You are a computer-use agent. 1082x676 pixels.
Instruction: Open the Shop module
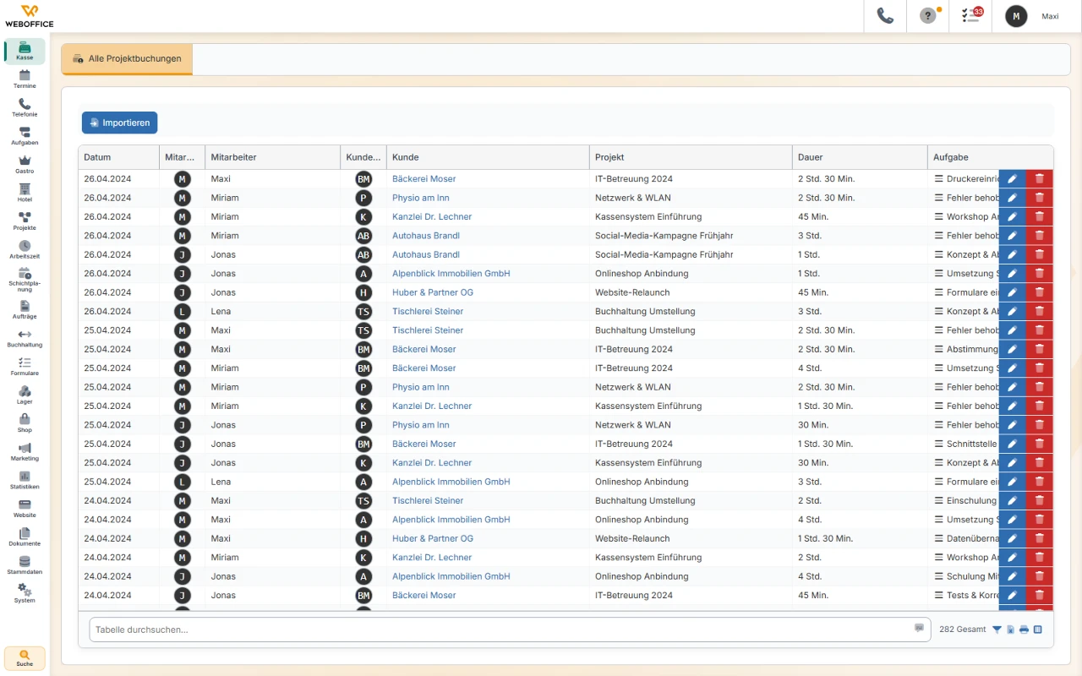tap(25, 423)
